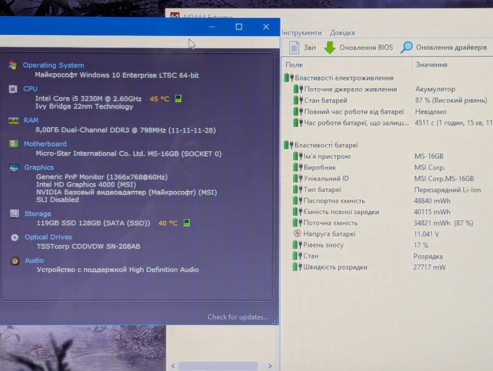Viewport: 493px width, 371px height.
Task: Click the Напруга батареї lightning icon
Action: click(297, 233)
